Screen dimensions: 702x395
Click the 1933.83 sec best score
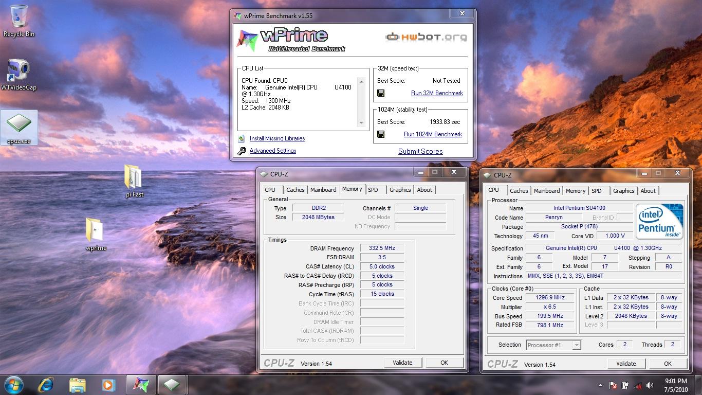[x=445, y=122]
